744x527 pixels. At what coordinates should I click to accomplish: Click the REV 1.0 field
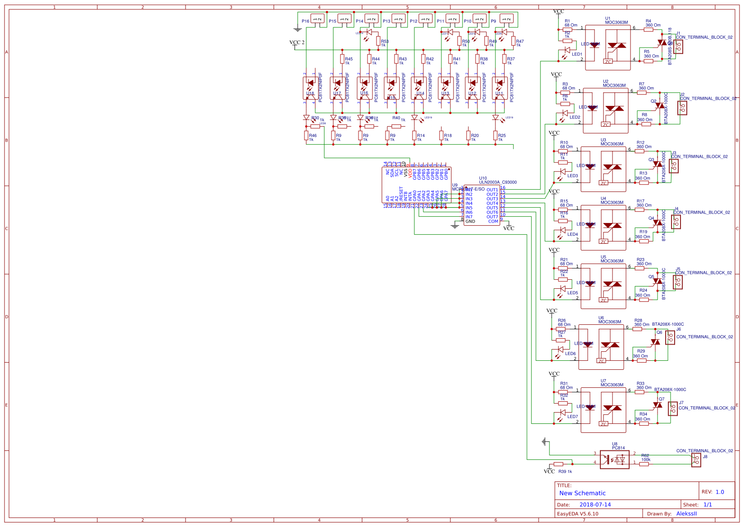click(x=719, y=492)
